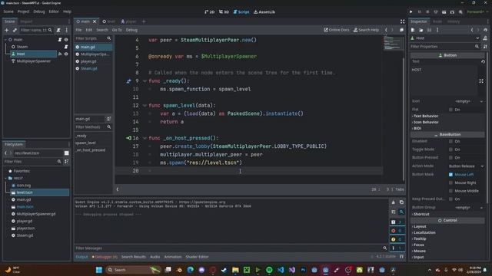Select MultiplayerSpawner.gd in the FileSystem dock

point(36,214)
